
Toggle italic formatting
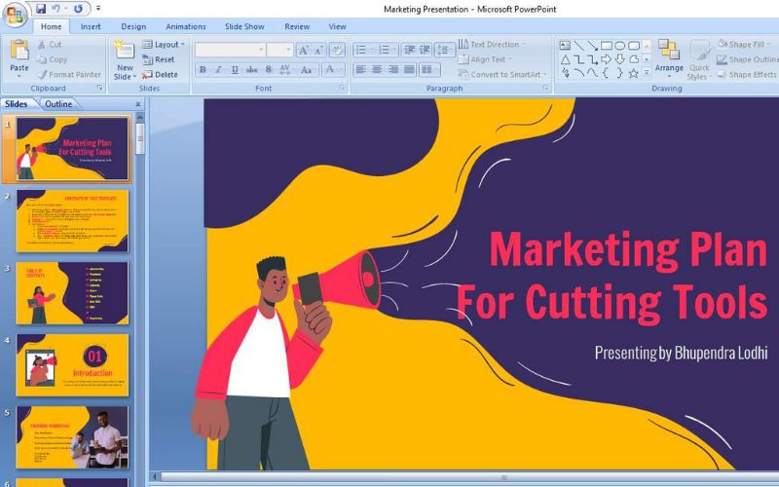click(218, 70)
